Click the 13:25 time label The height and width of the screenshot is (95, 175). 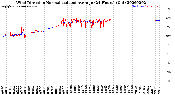coord(90,90)
